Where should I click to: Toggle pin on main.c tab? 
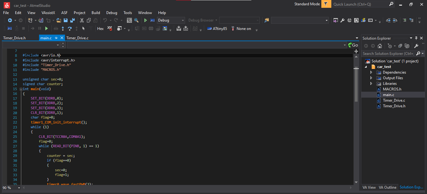(56, 38)
